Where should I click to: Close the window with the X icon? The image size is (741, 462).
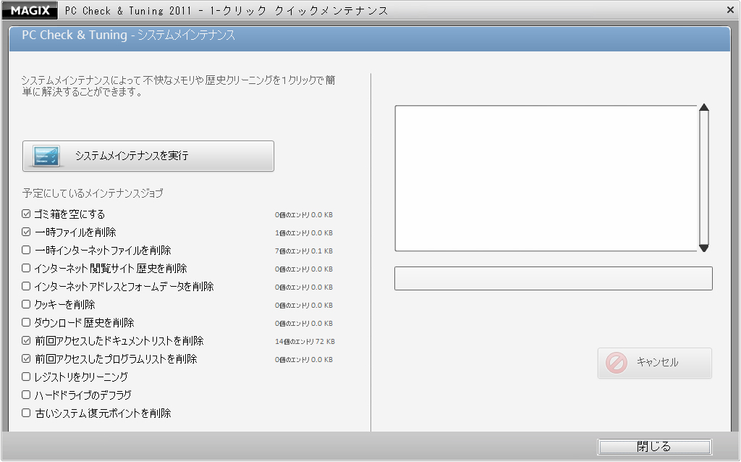730,9
